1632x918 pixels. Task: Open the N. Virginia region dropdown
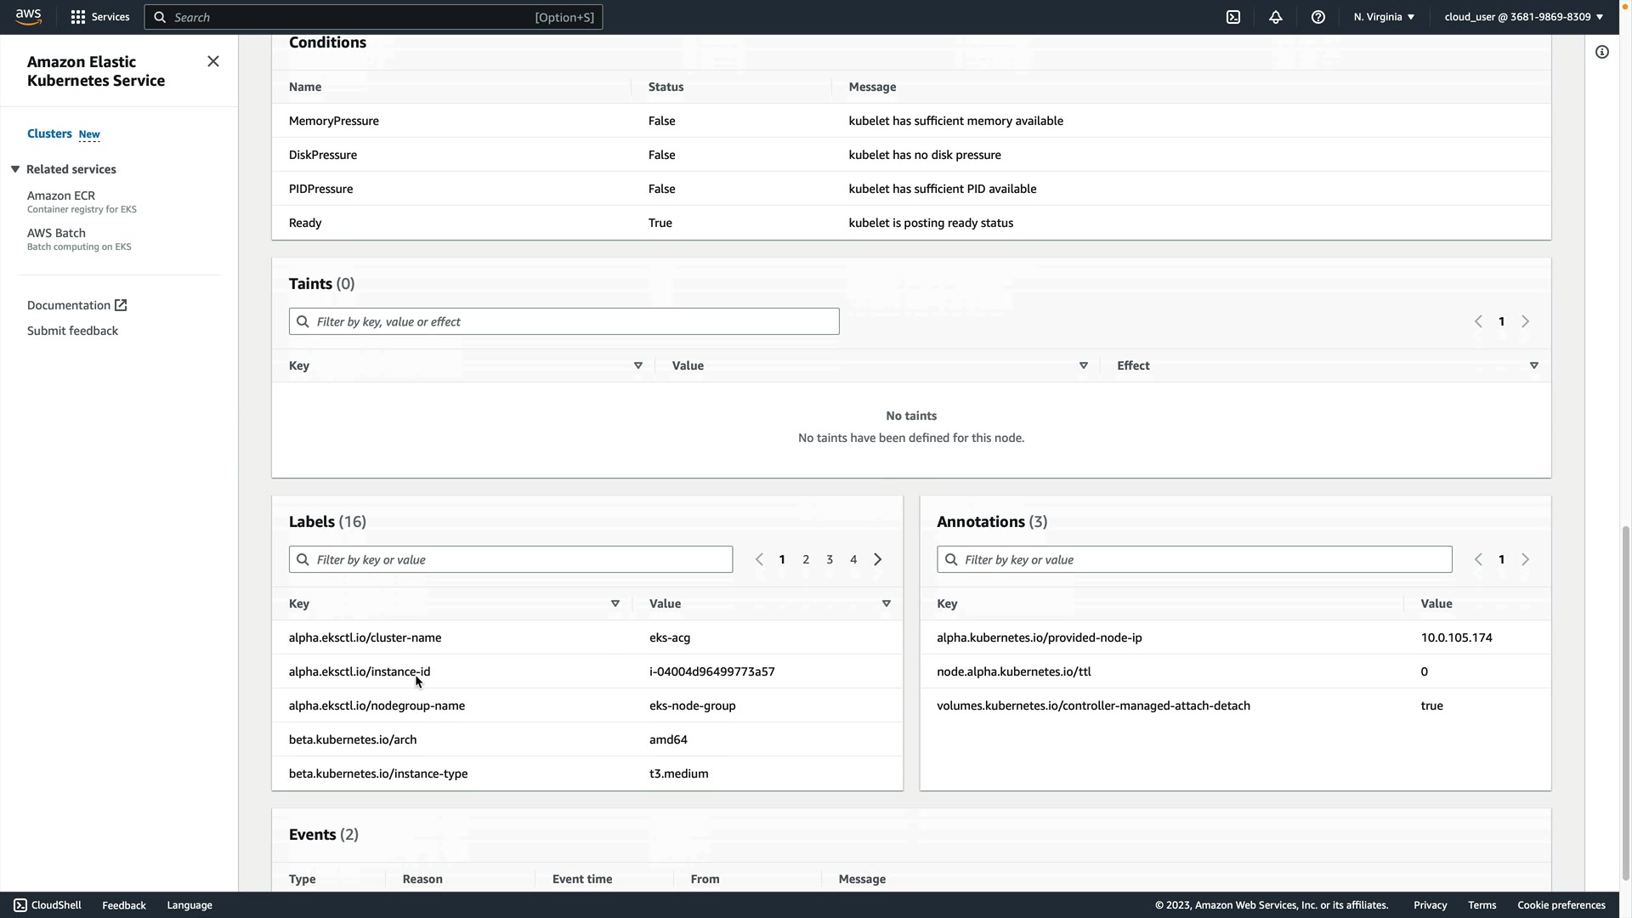point(1384,17)
